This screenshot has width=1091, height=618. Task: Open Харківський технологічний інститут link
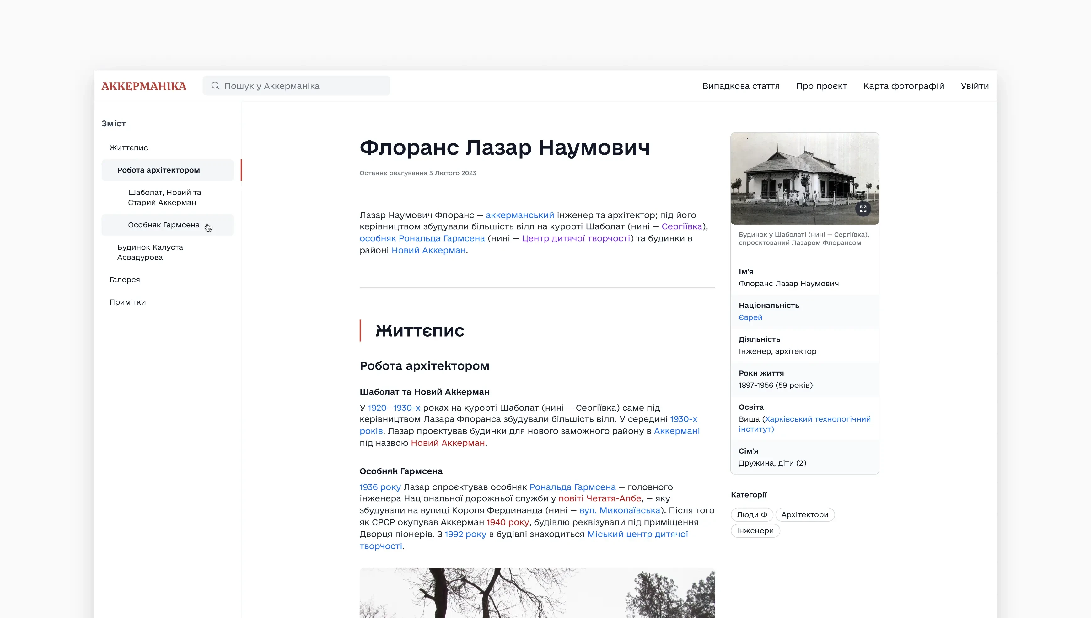click(x=818, y=419)
